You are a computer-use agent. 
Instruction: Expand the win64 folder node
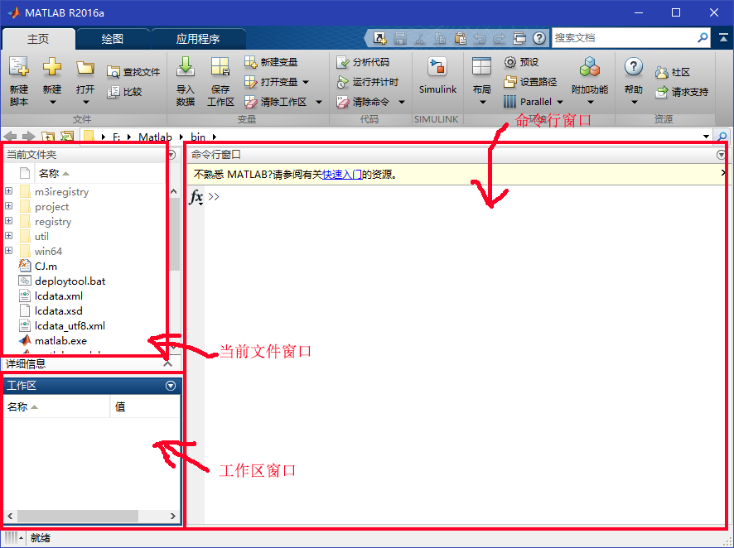tap(9, 251)
